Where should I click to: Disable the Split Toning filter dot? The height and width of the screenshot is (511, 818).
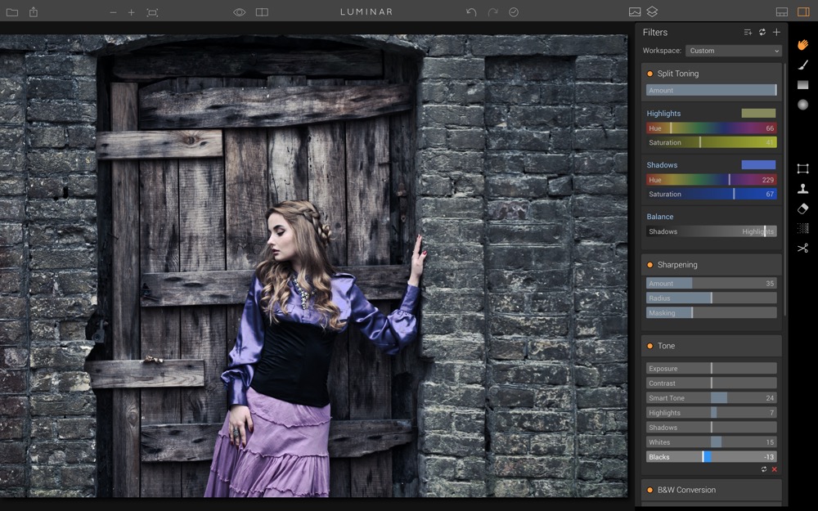pyautogui.click(x=650, y=74)
